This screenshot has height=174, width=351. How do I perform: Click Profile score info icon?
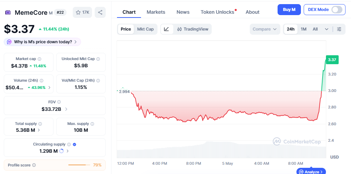(34, 165)
